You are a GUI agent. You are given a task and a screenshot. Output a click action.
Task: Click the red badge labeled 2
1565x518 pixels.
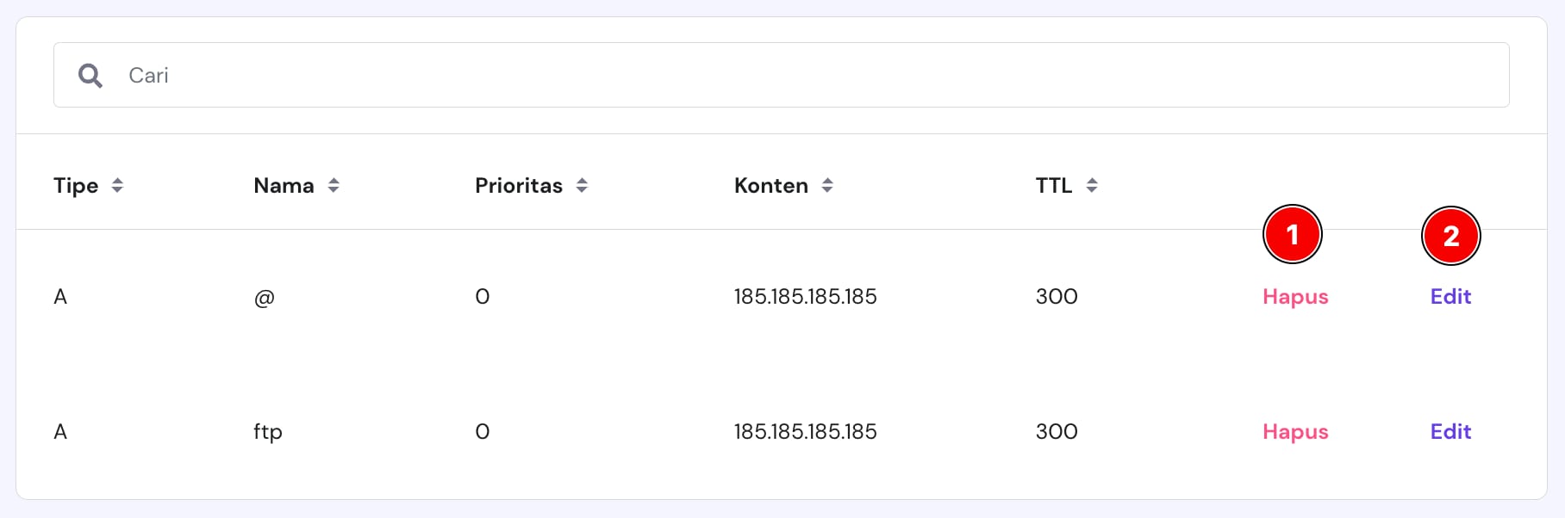pyautogui.click(x=1450, y=235)
